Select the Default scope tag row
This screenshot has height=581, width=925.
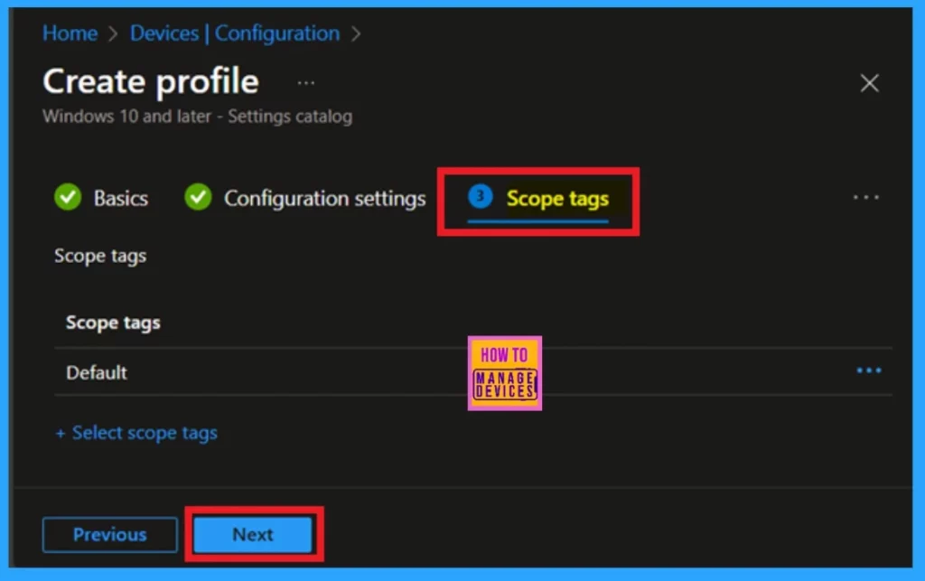(x=473, y=372)
